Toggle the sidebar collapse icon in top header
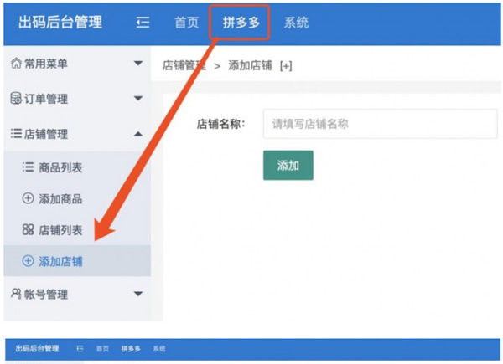503x364 pixels. 143,23
